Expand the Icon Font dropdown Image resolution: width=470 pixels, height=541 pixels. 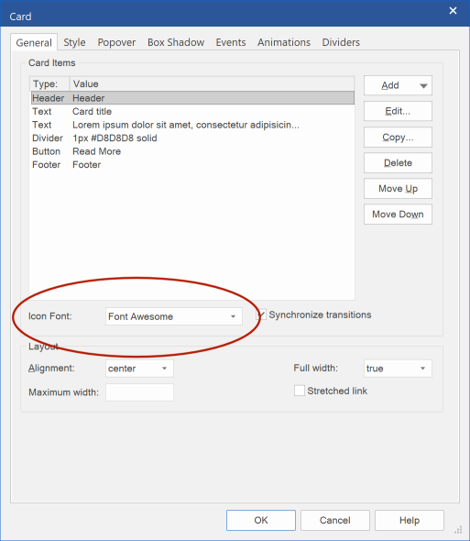(174, 316)
